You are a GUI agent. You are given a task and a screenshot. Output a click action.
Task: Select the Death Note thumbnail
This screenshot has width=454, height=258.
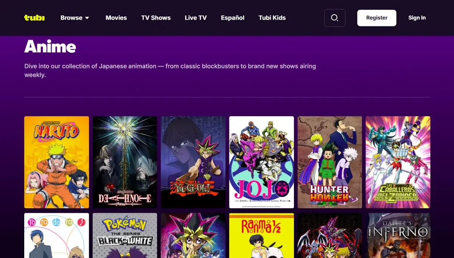pyautogui.click(x=125, y=162)
